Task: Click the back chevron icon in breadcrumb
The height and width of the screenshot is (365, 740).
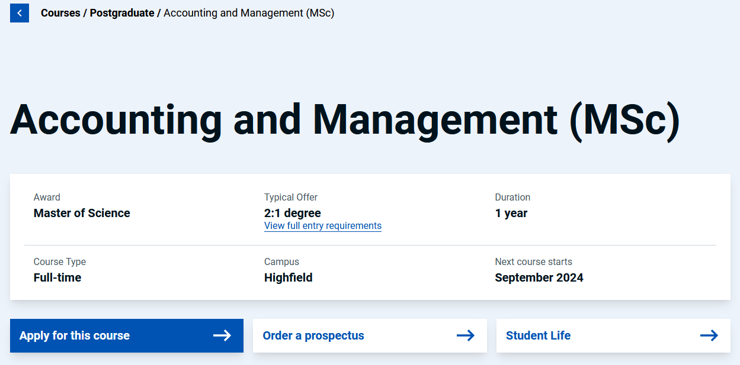Action: click(20, 13)
